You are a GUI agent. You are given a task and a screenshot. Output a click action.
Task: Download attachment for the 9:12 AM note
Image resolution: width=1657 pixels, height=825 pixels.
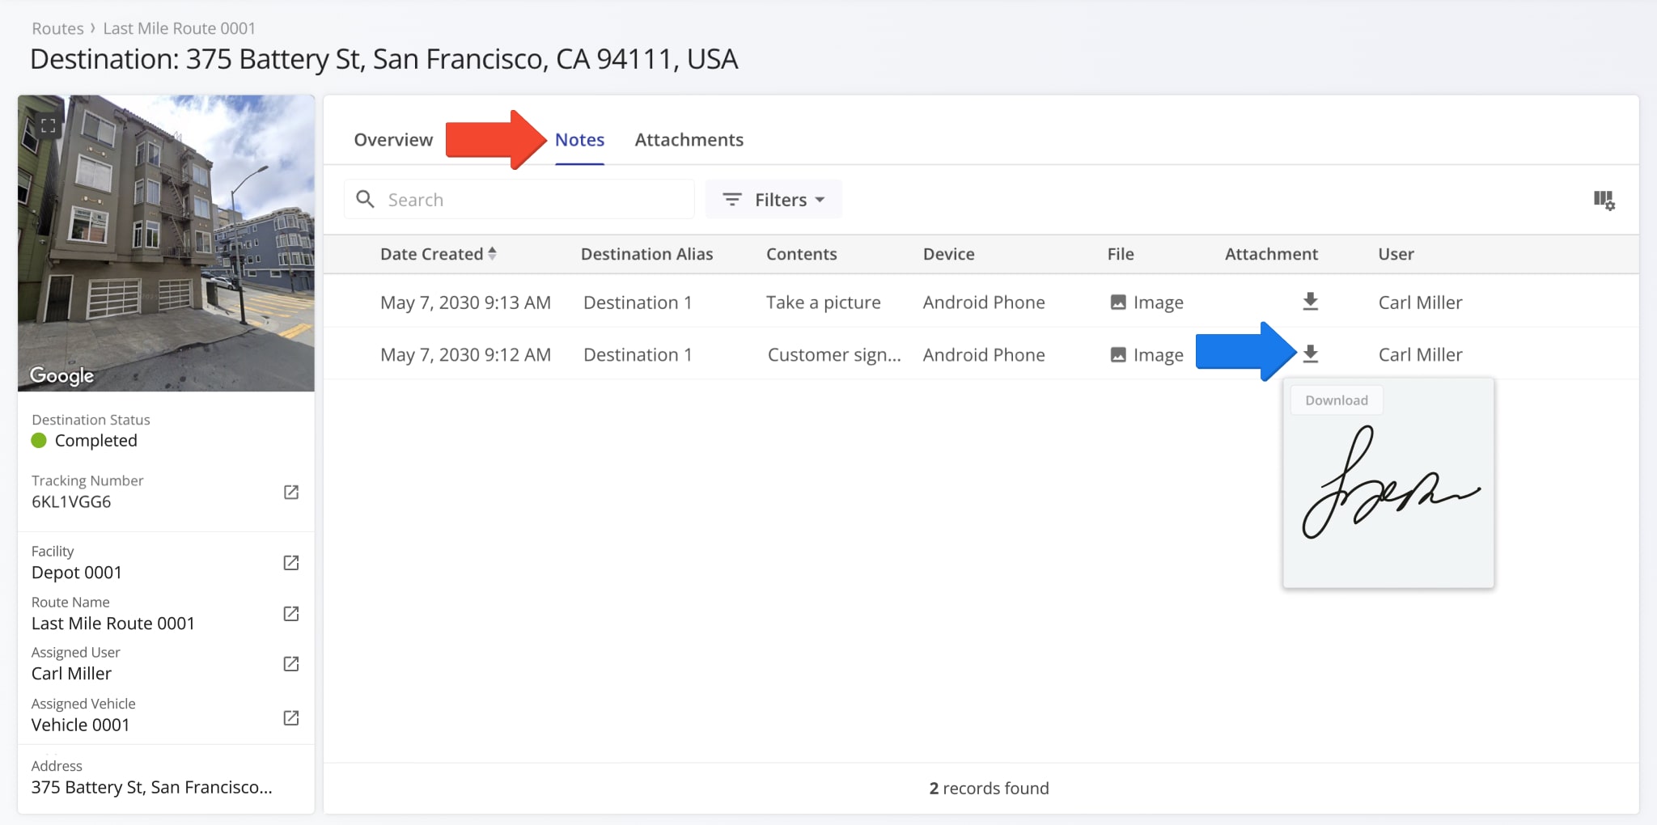pos(1310,354)
